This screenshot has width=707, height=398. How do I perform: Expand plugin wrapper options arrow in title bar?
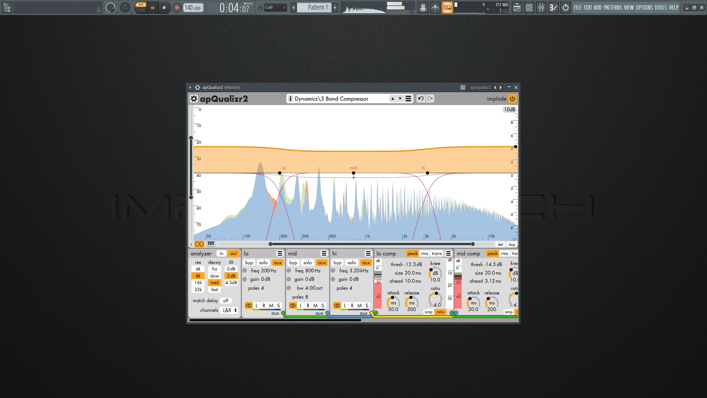[x=190, y=87]
